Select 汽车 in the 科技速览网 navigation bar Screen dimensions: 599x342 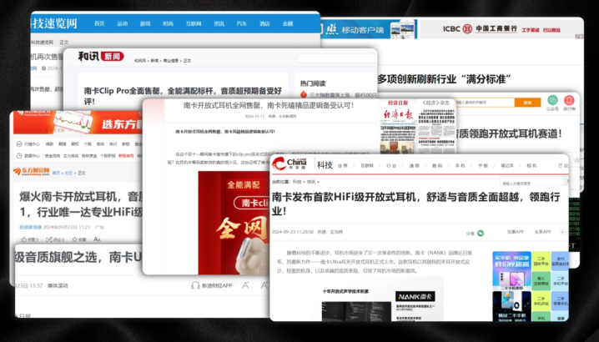(x=242, y=23)
